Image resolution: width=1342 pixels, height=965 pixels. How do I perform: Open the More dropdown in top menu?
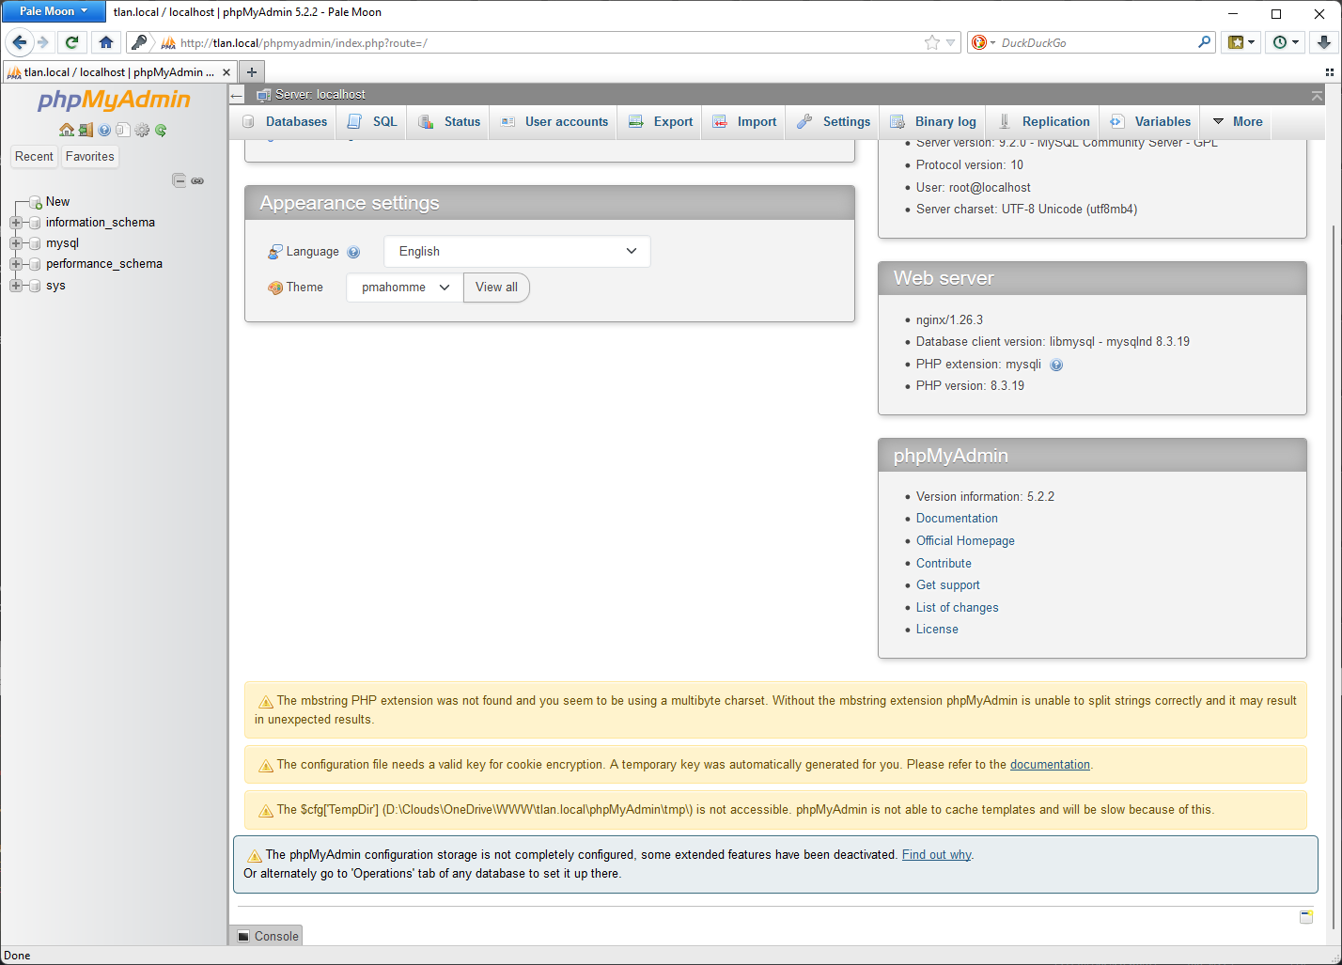(1238, 121)
